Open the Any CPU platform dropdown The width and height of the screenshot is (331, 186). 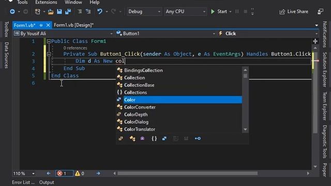(x=185, y=11)
